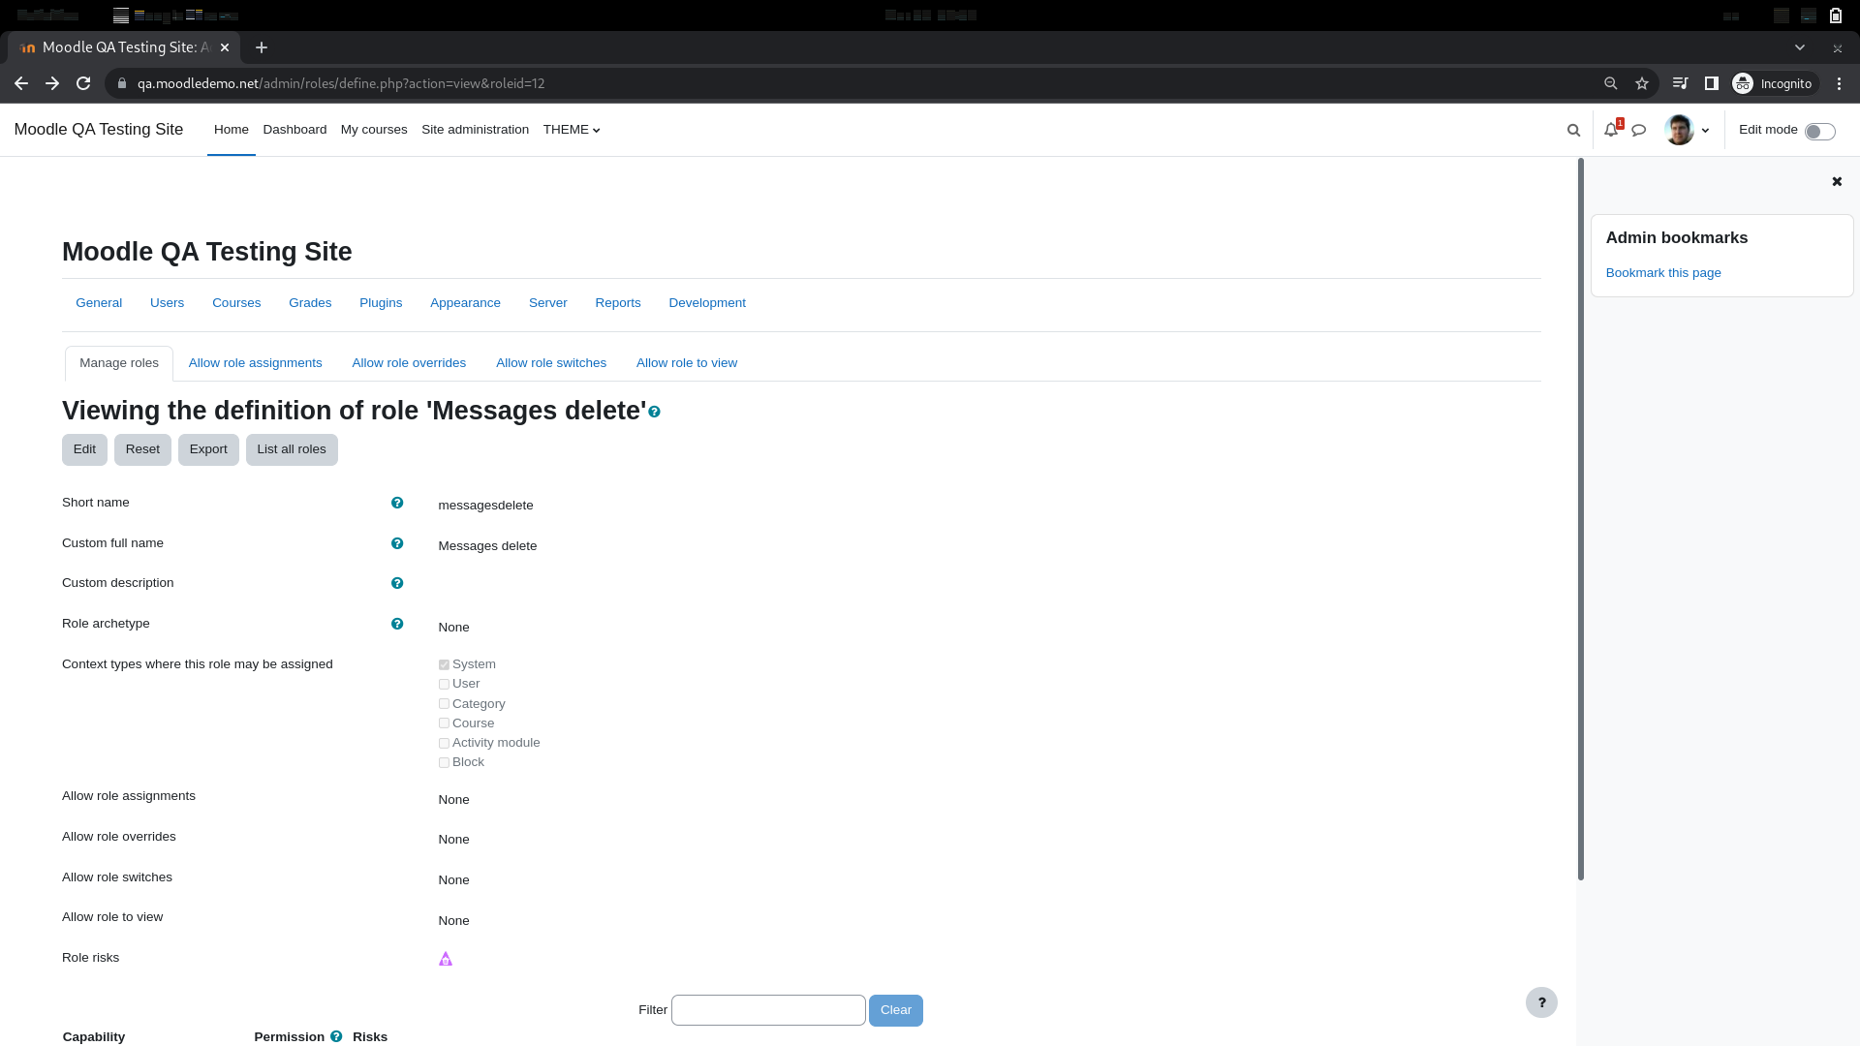Open Allow role assignments tab
Image resolution: width=1860 pixels, height=1046 pixels.
tap(256, 363)
